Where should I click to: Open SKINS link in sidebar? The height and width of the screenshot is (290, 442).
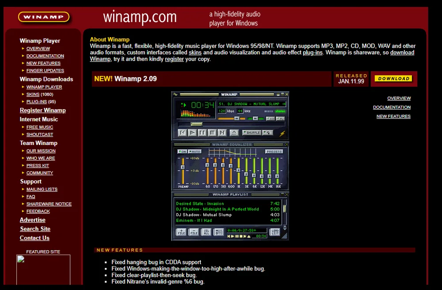click(33, 94)
